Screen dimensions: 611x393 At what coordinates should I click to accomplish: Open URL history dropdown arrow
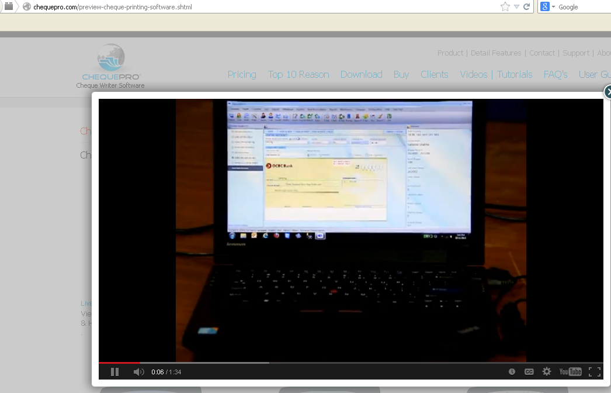click(517, 7)
